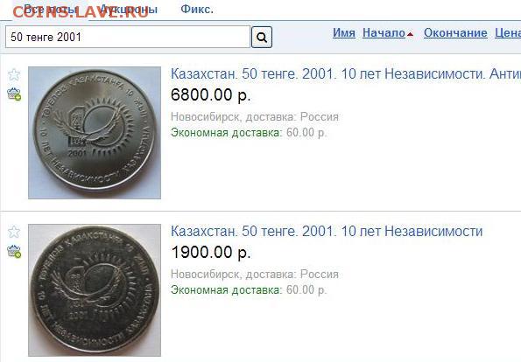
Task: Add the 6800.00 р. lot to basket
Action: pos(14,94)
